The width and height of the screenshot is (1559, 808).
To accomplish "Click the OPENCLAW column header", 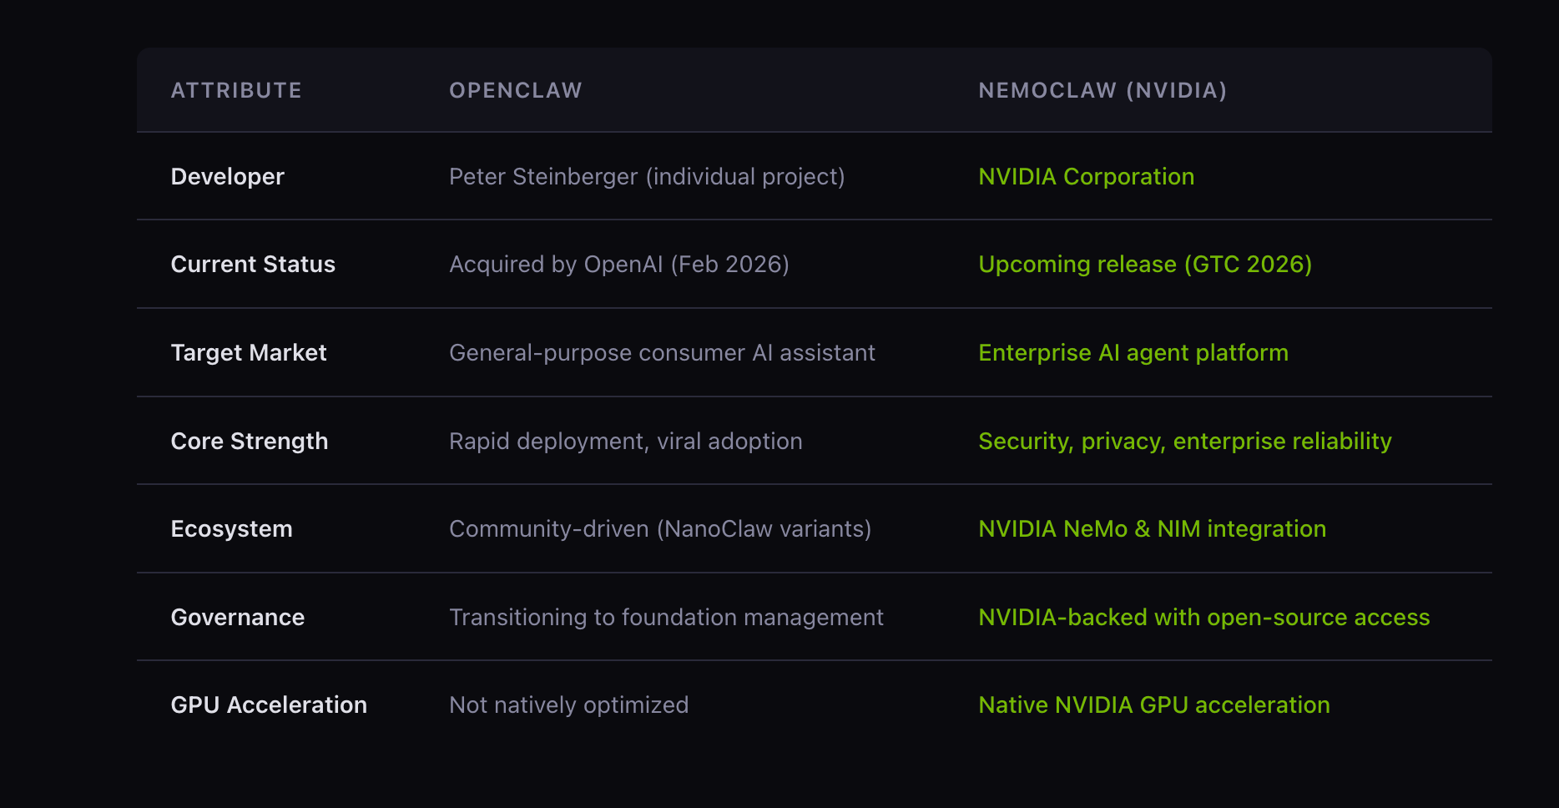I will pyautogui.click(x=515, y=90).
